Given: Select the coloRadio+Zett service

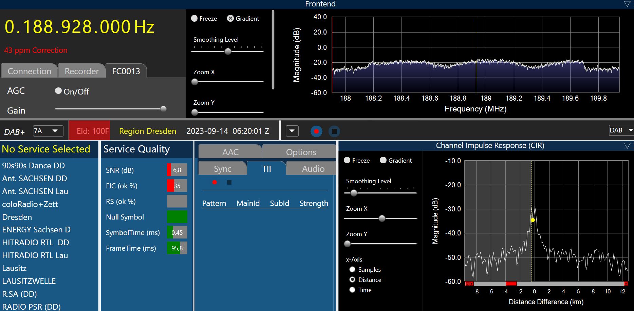Looking at the screenshot, I should 30,204.
